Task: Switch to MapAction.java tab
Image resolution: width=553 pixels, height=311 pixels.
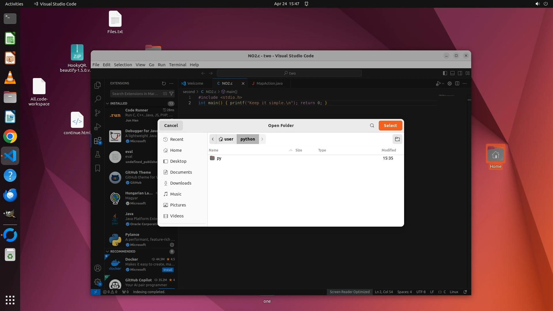Action: [269, 83]
